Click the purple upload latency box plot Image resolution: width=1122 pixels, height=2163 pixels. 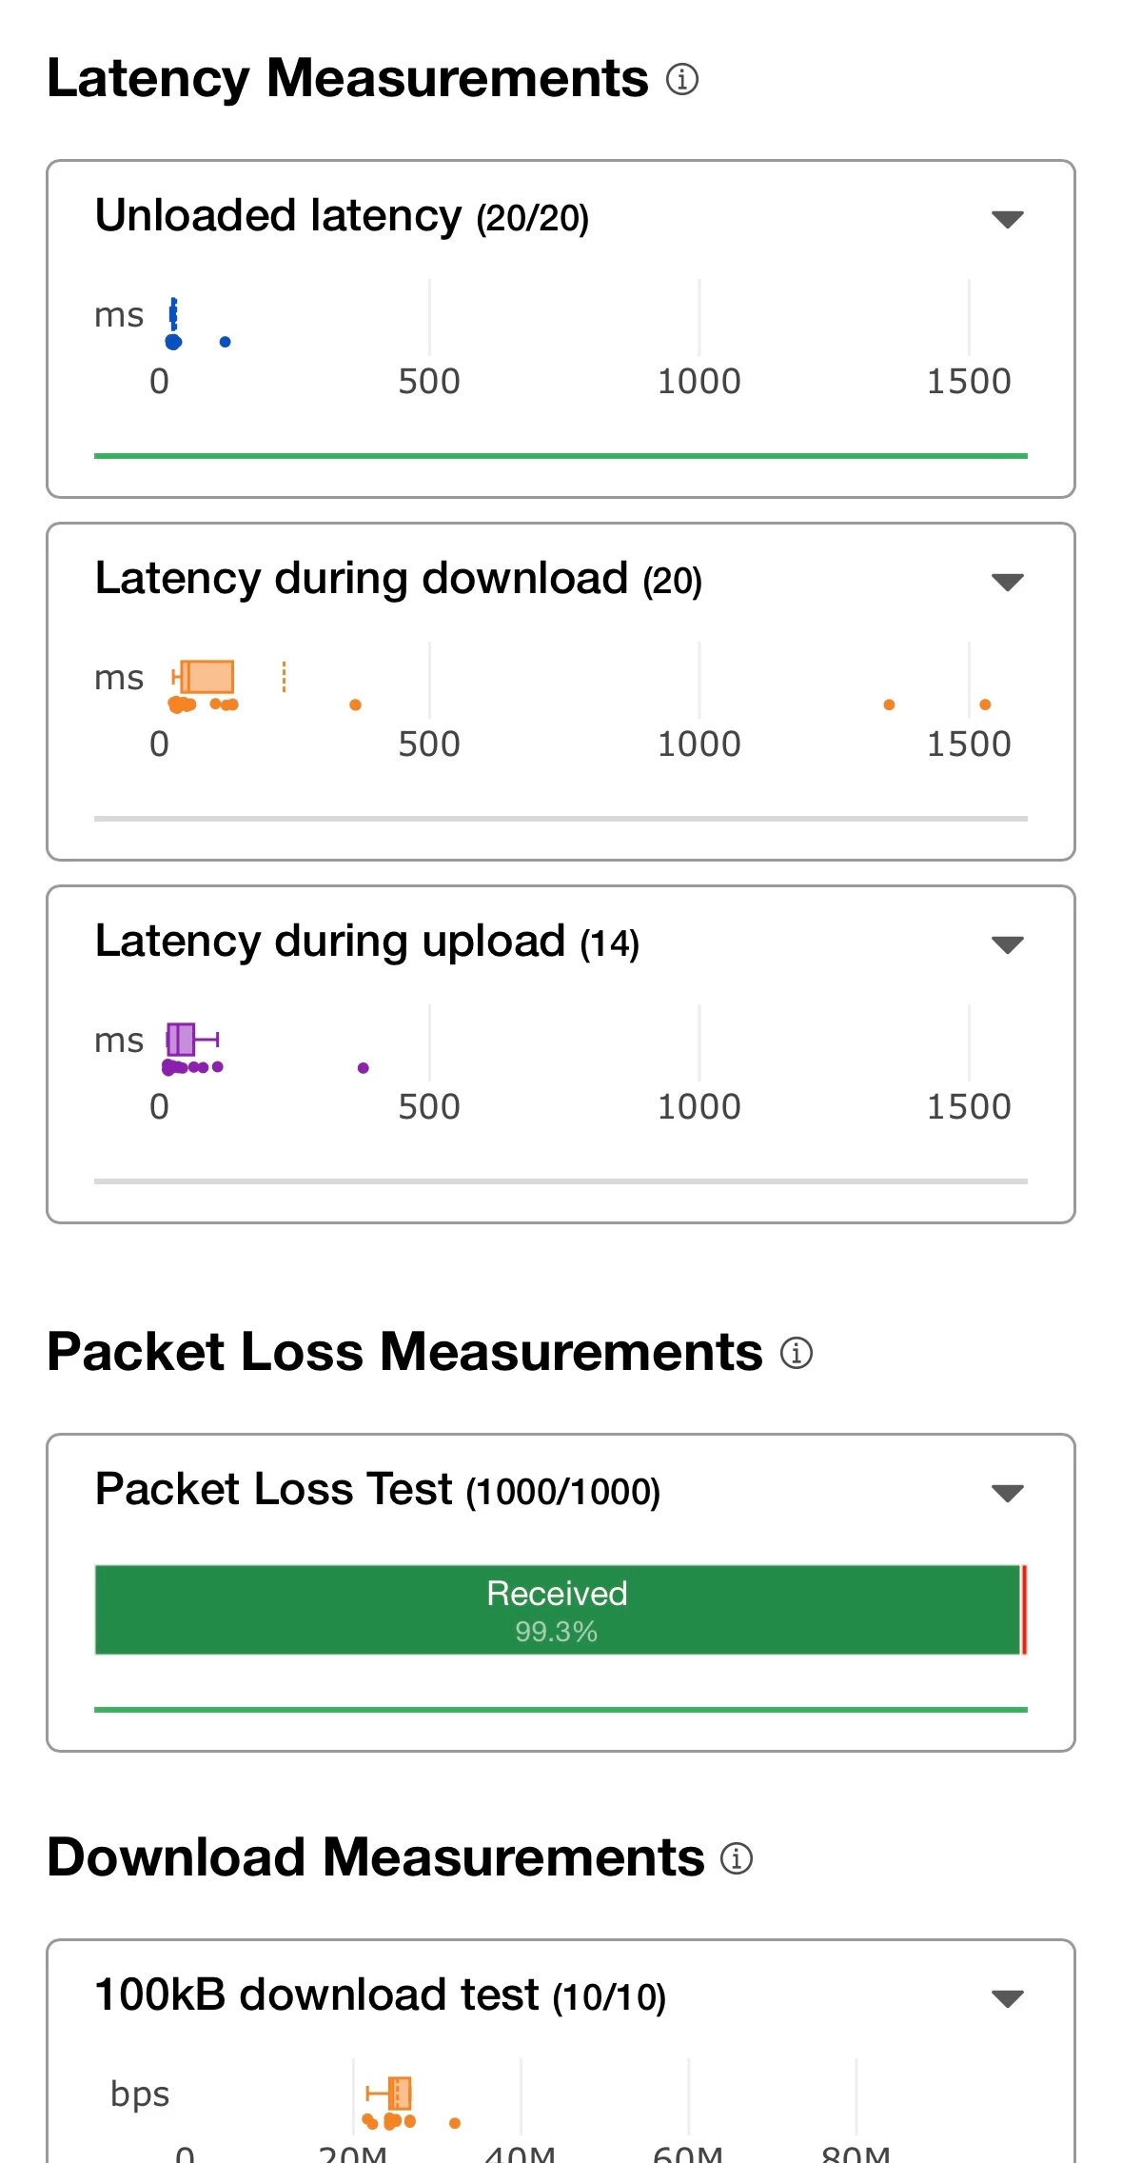[x=181, y=1039]
